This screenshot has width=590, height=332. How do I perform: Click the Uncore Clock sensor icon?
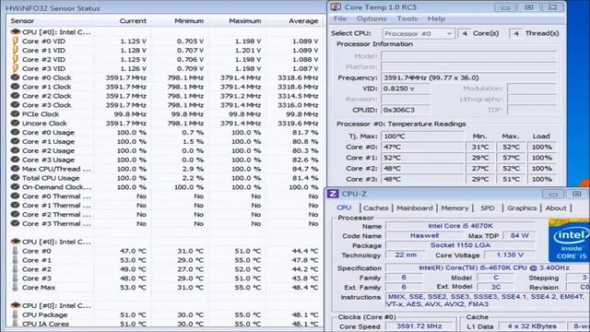[15, 123]
